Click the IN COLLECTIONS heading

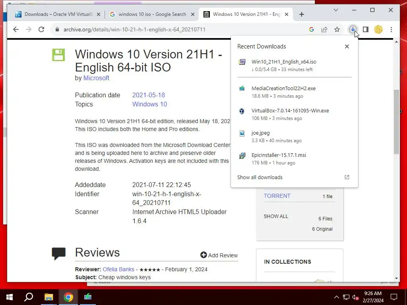point(287,262)
